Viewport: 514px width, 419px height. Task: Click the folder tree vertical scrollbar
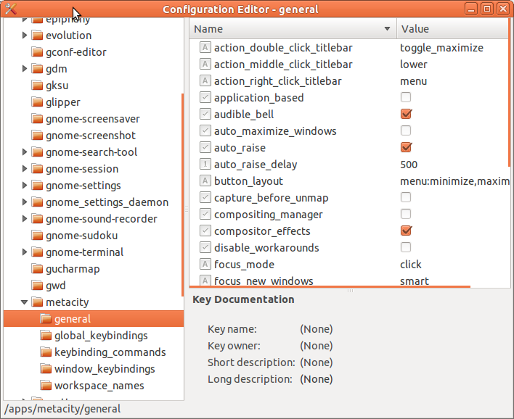tap(183, 195)
